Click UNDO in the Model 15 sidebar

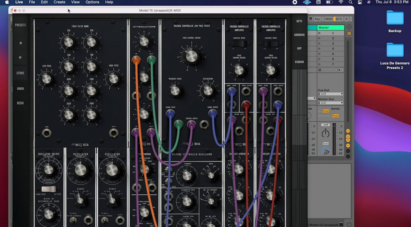pos(20,88)
